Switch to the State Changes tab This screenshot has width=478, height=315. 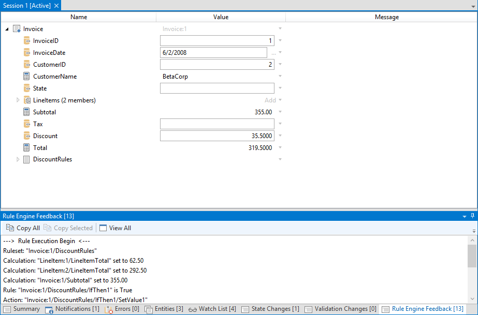pos(270,309)
